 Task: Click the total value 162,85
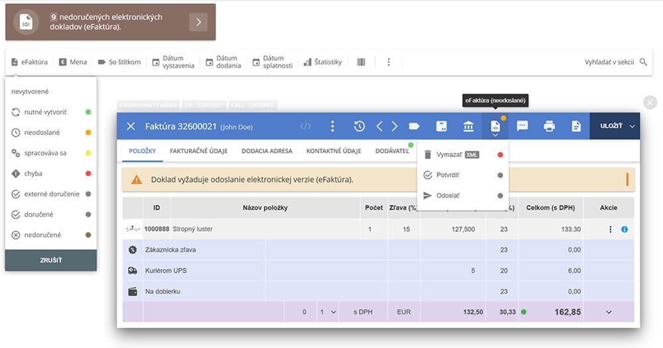coord(567,312)
